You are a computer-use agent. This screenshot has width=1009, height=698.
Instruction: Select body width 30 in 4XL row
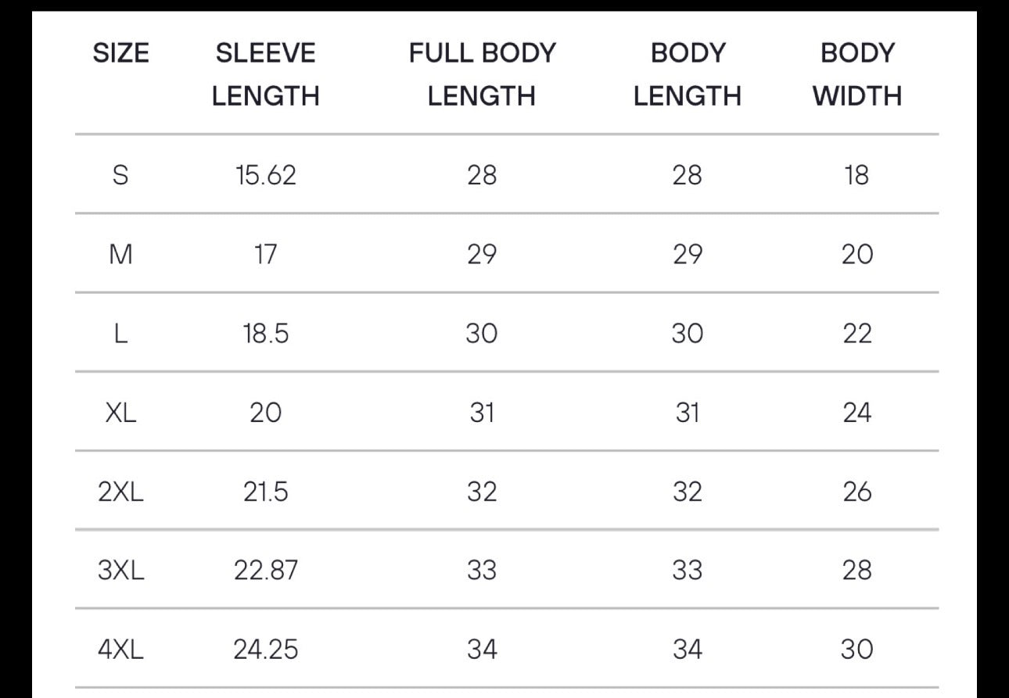pyautogui.click(x=856, y=650)
